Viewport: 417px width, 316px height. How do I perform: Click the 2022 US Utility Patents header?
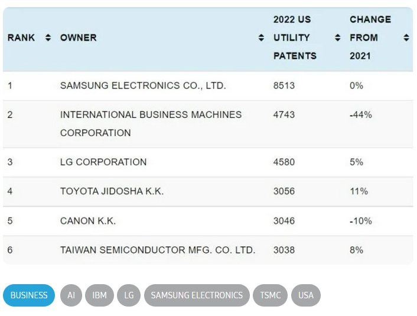(x=295, y=38)
